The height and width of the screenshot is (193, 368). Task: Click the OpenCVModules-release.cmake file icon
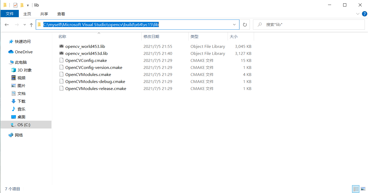[61, 88]
